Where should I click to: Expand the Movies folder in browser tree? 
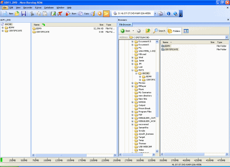[x=132, y=83]
